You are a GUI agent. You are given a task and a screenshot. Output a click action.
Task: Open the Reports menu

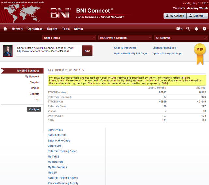52,29
